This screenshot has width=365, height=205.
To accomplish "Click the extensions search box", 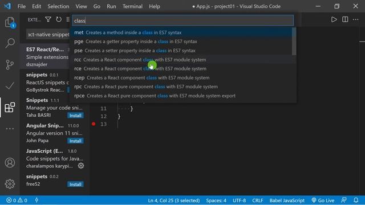I will coord(48,34).
